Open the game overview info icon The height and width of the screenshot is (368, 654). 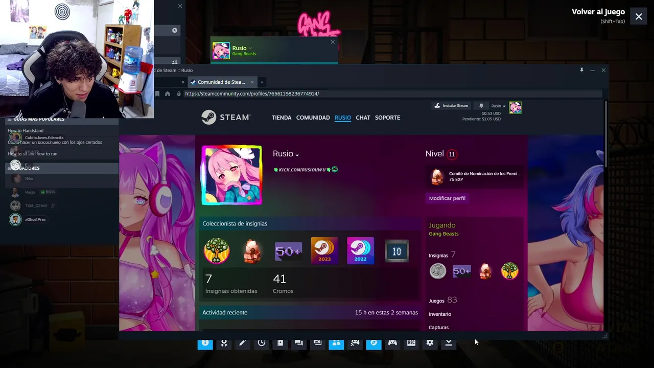[205, 343]
